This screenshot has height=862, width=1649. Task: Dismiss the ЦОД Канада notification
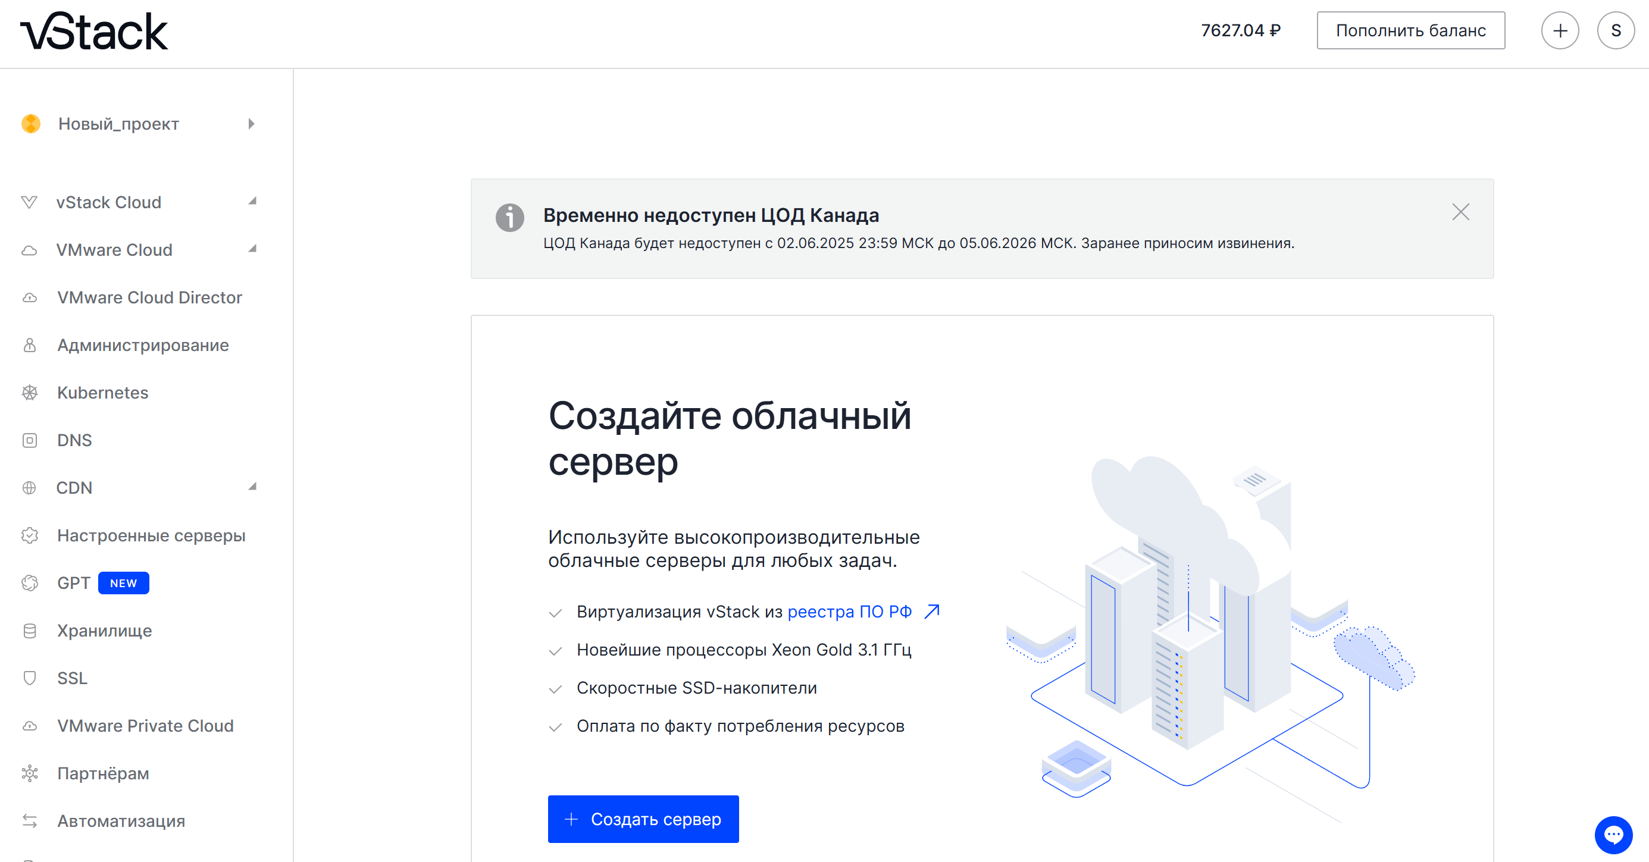click(1460, 212)
